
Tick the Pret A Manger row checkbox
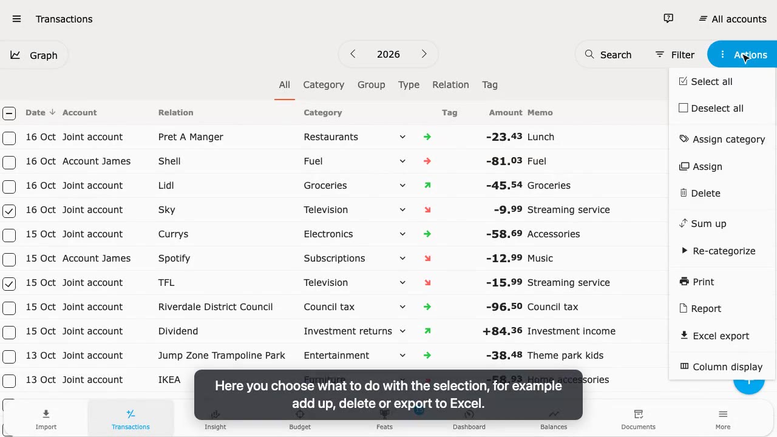point(9,138)
